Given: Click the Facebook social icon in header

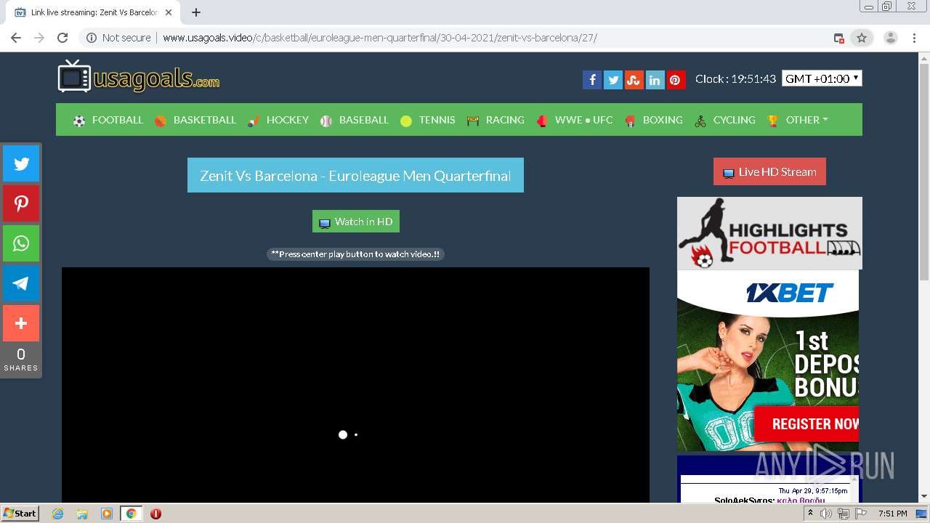Looking at the screenshot, I should [592, 80].
